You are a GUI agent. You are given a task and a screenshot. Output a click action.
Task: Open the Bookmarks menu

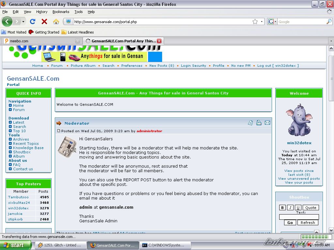tap(61, 12)
